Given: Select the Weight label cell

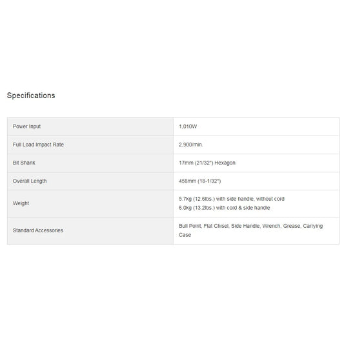Looking at the screenshot, I should tap(90, 203).
